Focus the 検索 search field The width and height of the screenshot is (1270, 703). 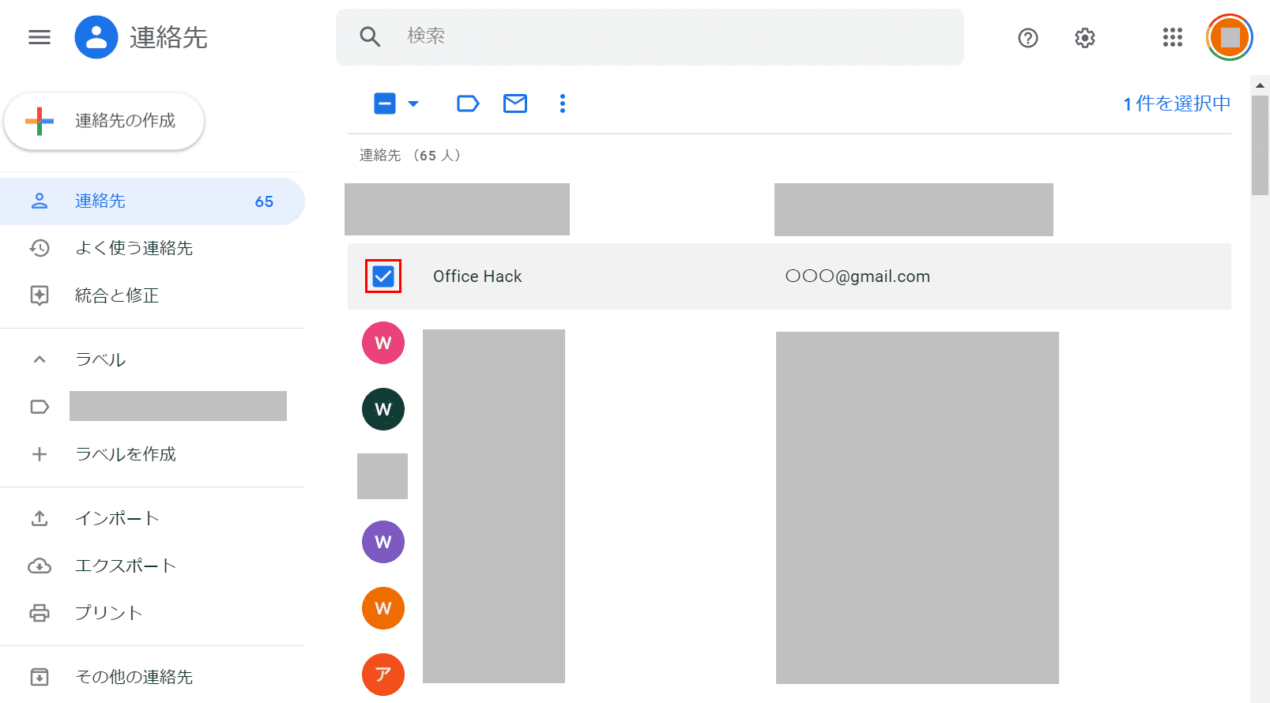(650, 37)
